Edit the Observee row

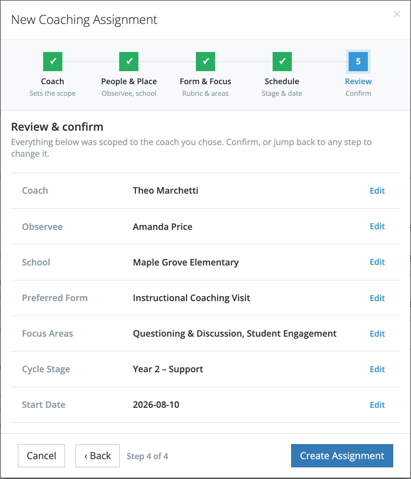point(377,226)
